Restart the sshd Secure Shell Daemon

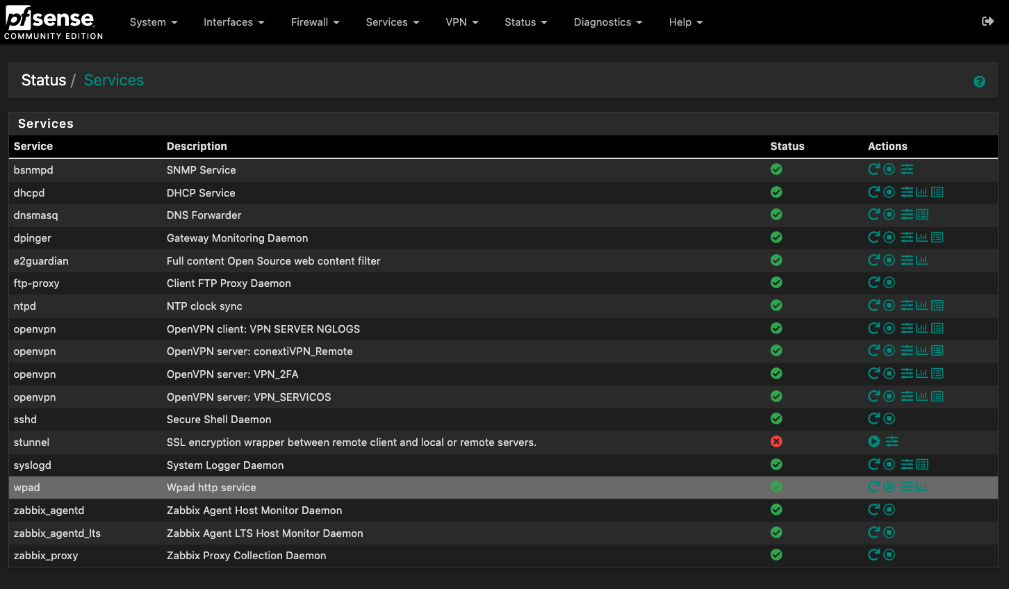pos(873,418)
